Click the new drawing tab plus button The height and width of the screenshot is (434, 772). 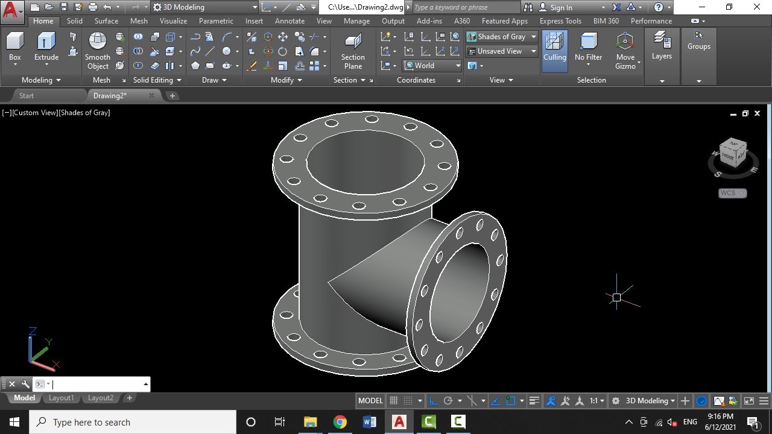(172, 95)
